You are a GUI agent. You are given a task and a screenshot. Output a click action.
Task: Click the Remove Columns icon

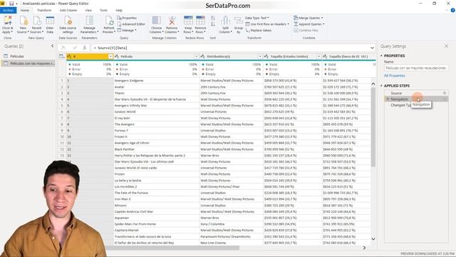click(x=172, y=24)
